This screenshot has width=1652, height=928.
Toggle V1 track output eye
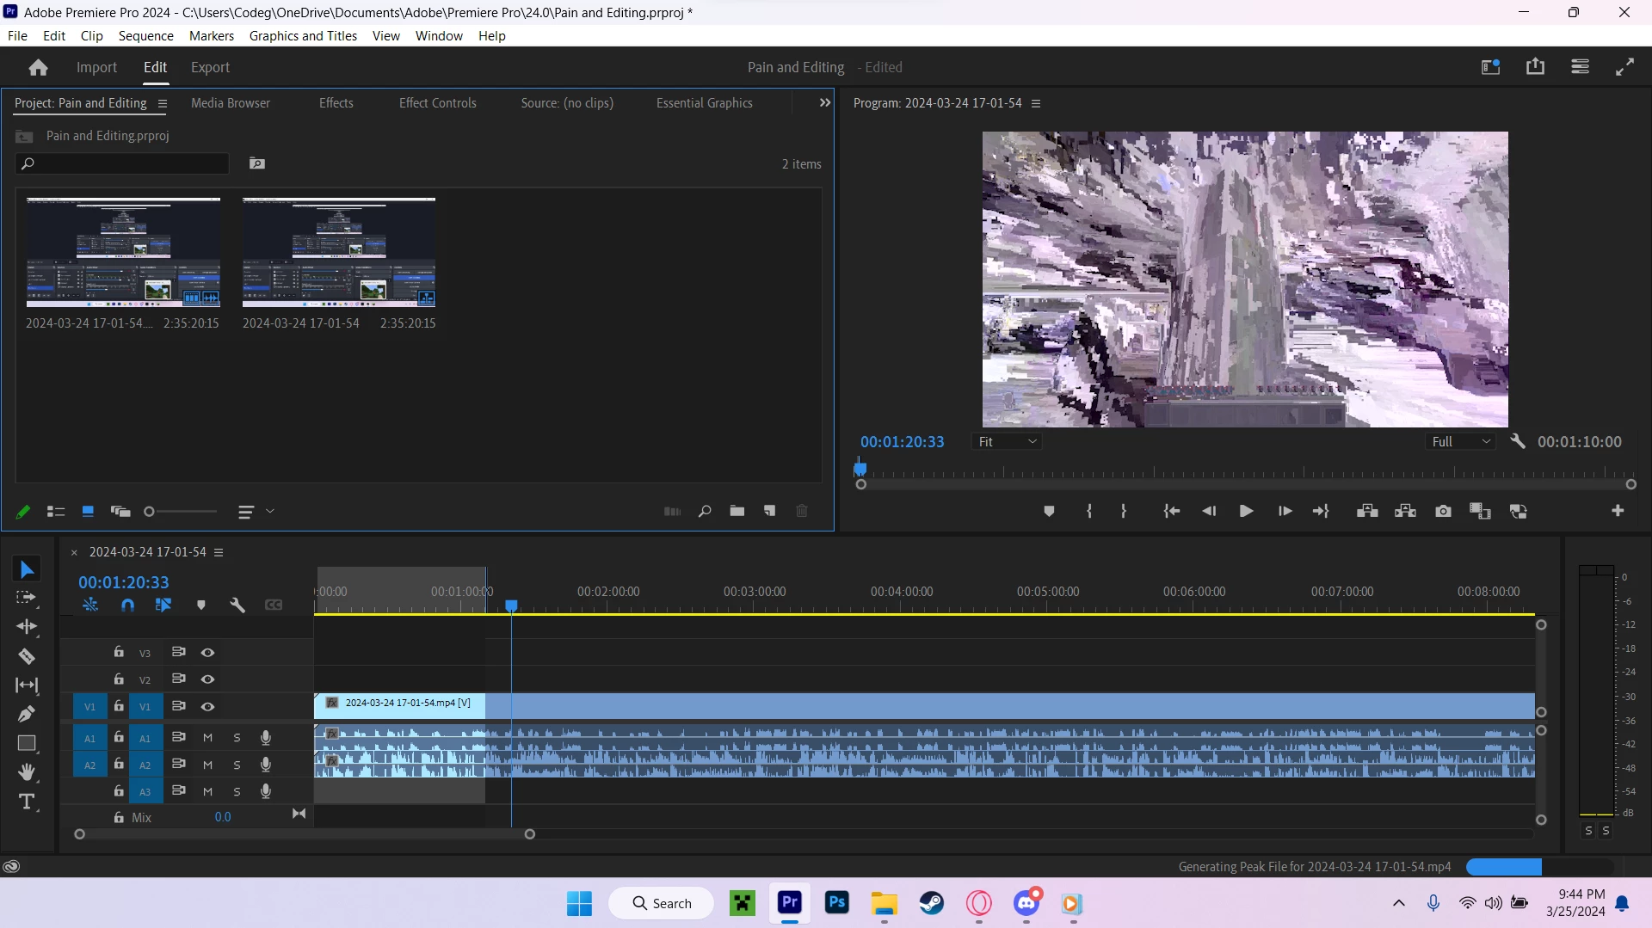[207, 707]
